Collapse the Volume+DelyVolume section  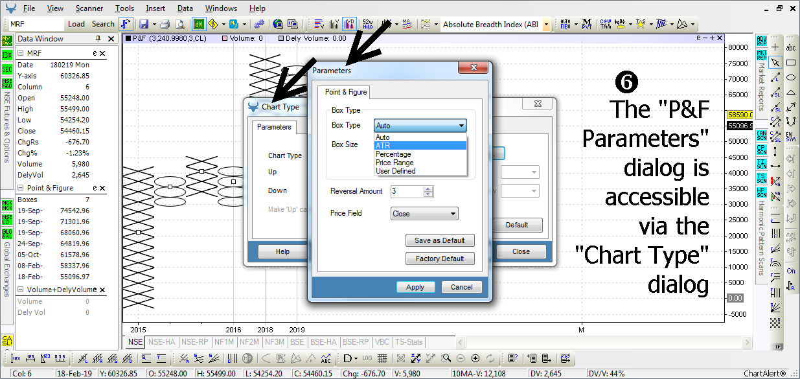tap(20, 290)
